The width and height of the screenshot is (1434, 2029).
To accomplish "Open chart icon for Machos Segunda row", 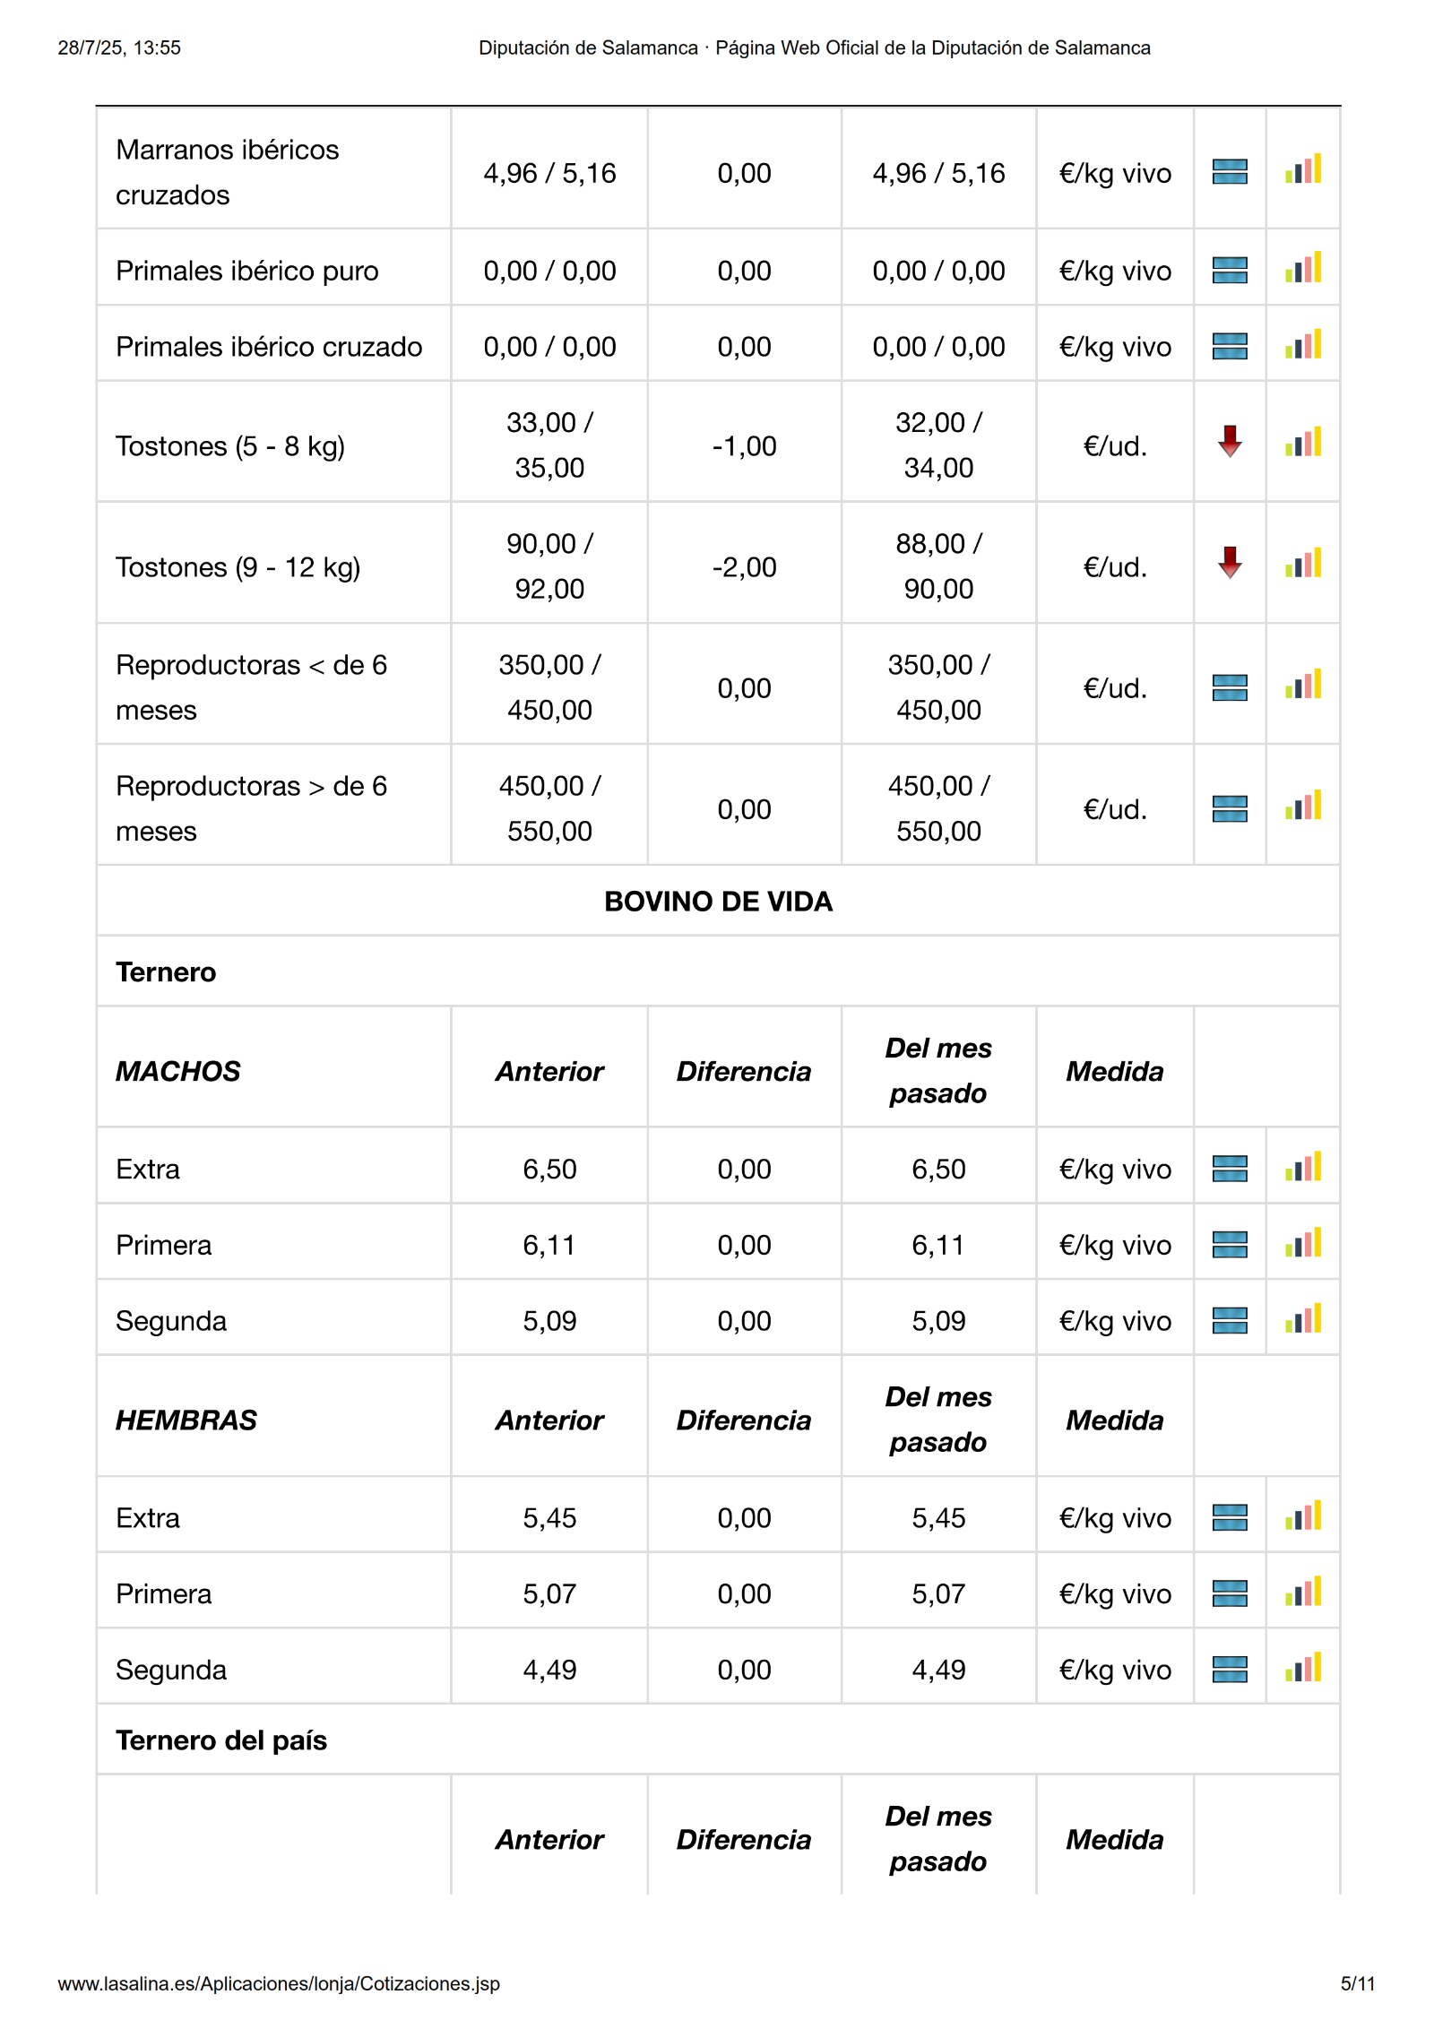I will pyautogui.click(x=1302, y=1319).
